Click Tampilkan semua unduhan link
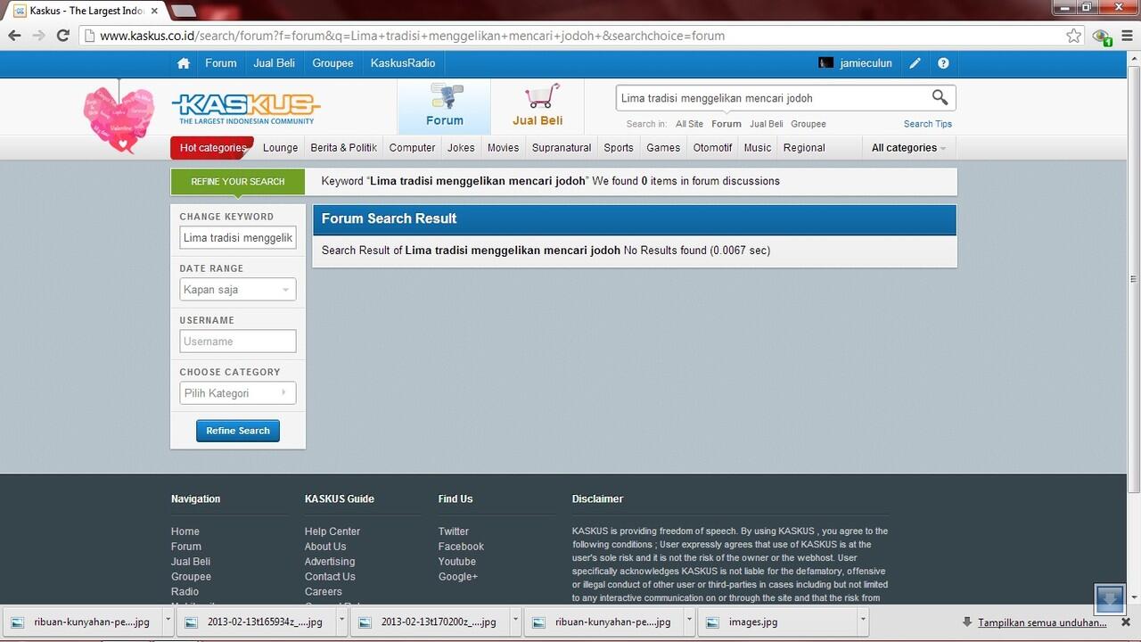This screenshot has width=1141, height=642. [1042, 622]
